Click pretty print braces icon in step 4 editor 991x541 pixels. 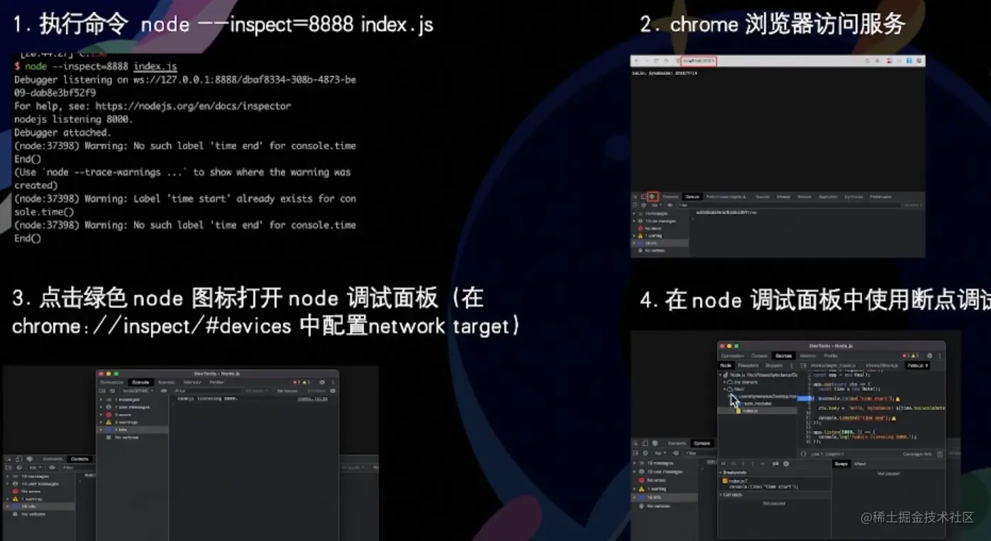click(x=803, y=454)
